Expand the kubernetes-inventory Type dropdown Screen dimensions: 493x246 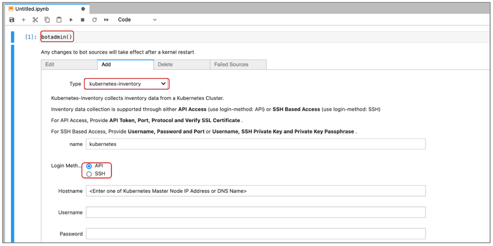pos(127,84)
